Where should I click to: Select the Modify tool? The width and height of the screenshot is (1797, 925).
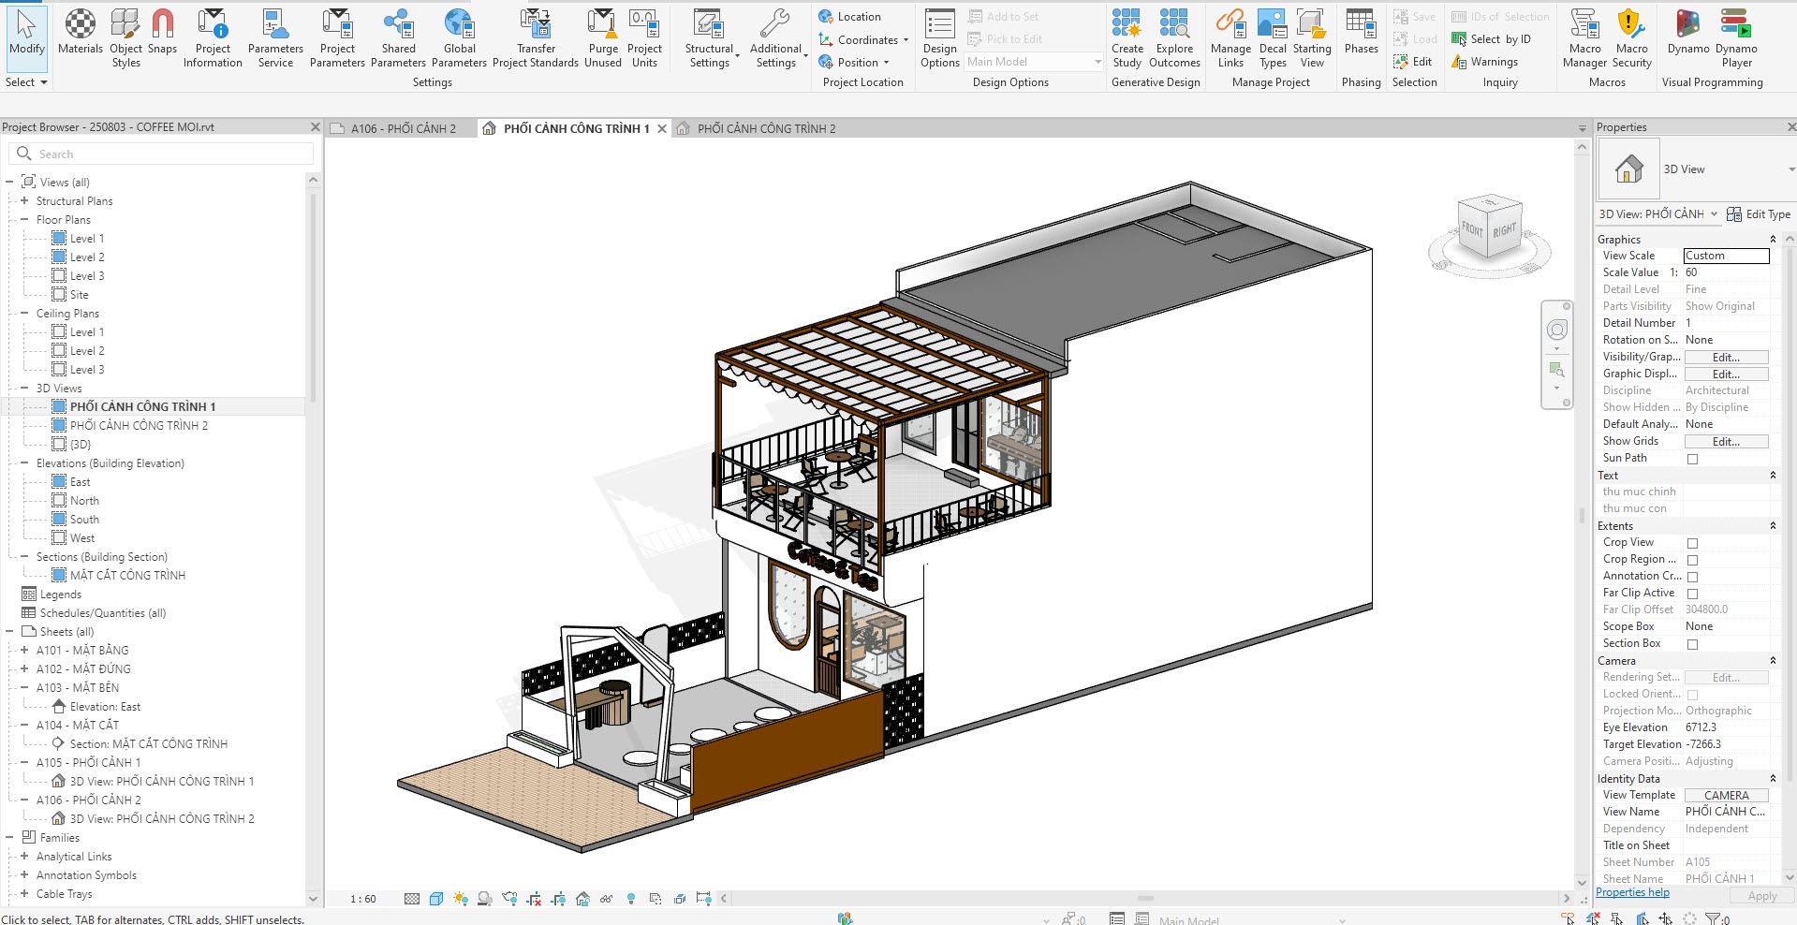click(x=26, y=37)
